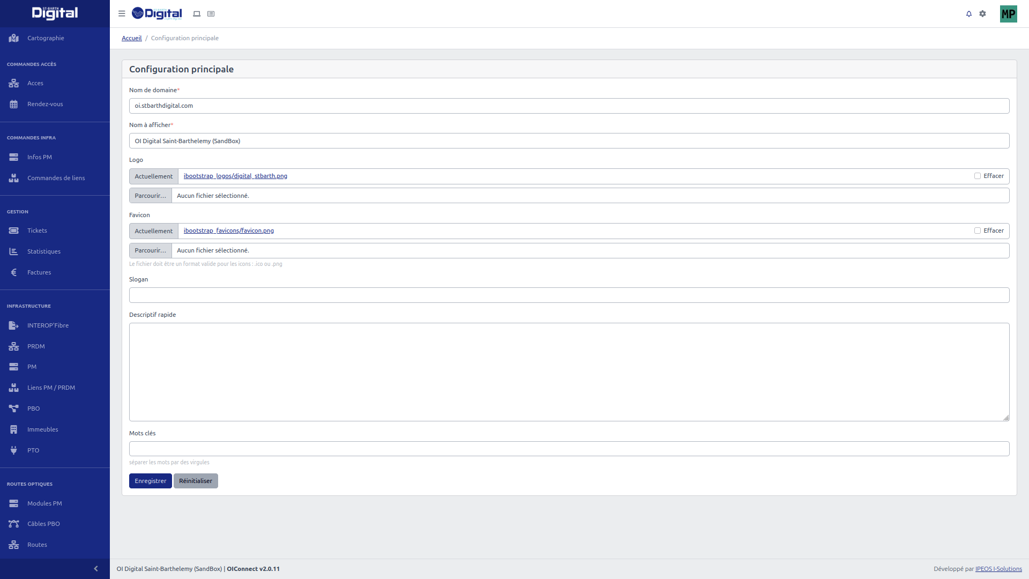Open the MP user avatar menu
The height and width of the screenshot is (579, 1029).
(1008, 14)
